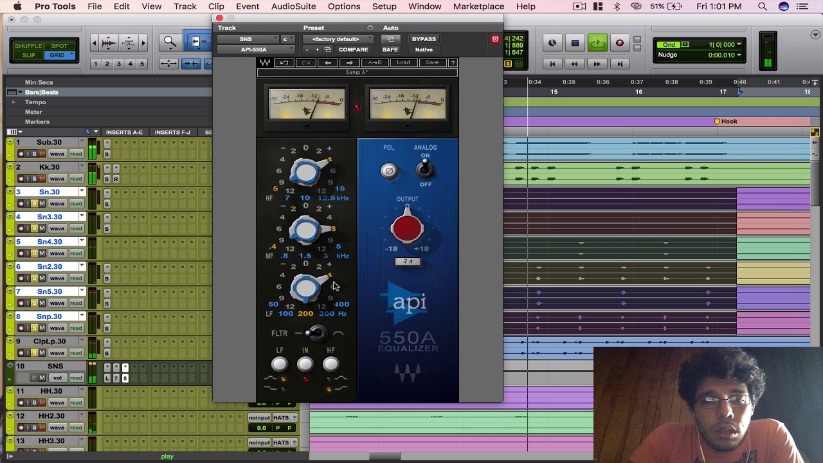Toggle the EQ IN button
This screenshot has height=463, width=823.
click(x=305, y=365)
